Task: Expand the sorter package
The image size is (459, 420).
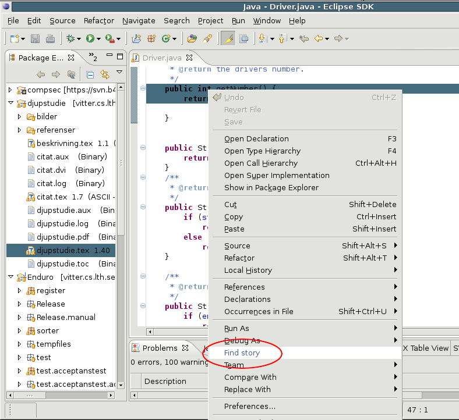Action: 19,330
